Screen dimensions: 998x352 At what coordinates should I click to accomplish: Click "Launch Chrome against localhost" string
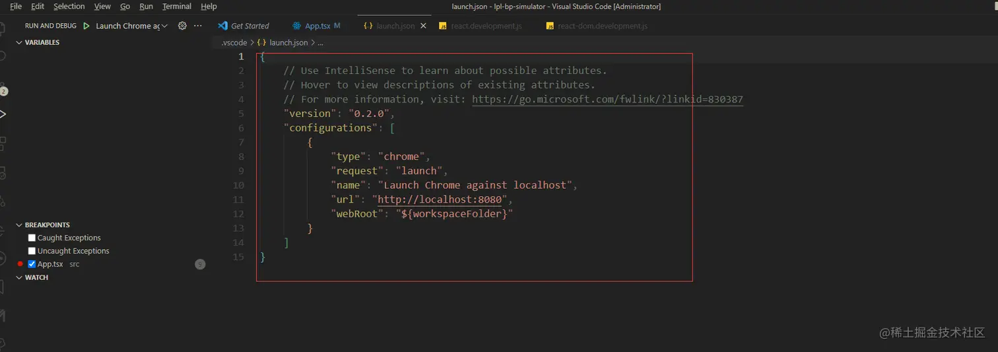click(x=475, y=186)
